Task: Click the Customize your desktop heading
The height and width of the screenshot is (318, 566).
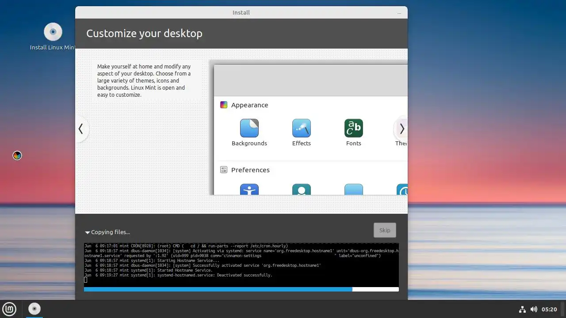Action: (x=144, y=34)
